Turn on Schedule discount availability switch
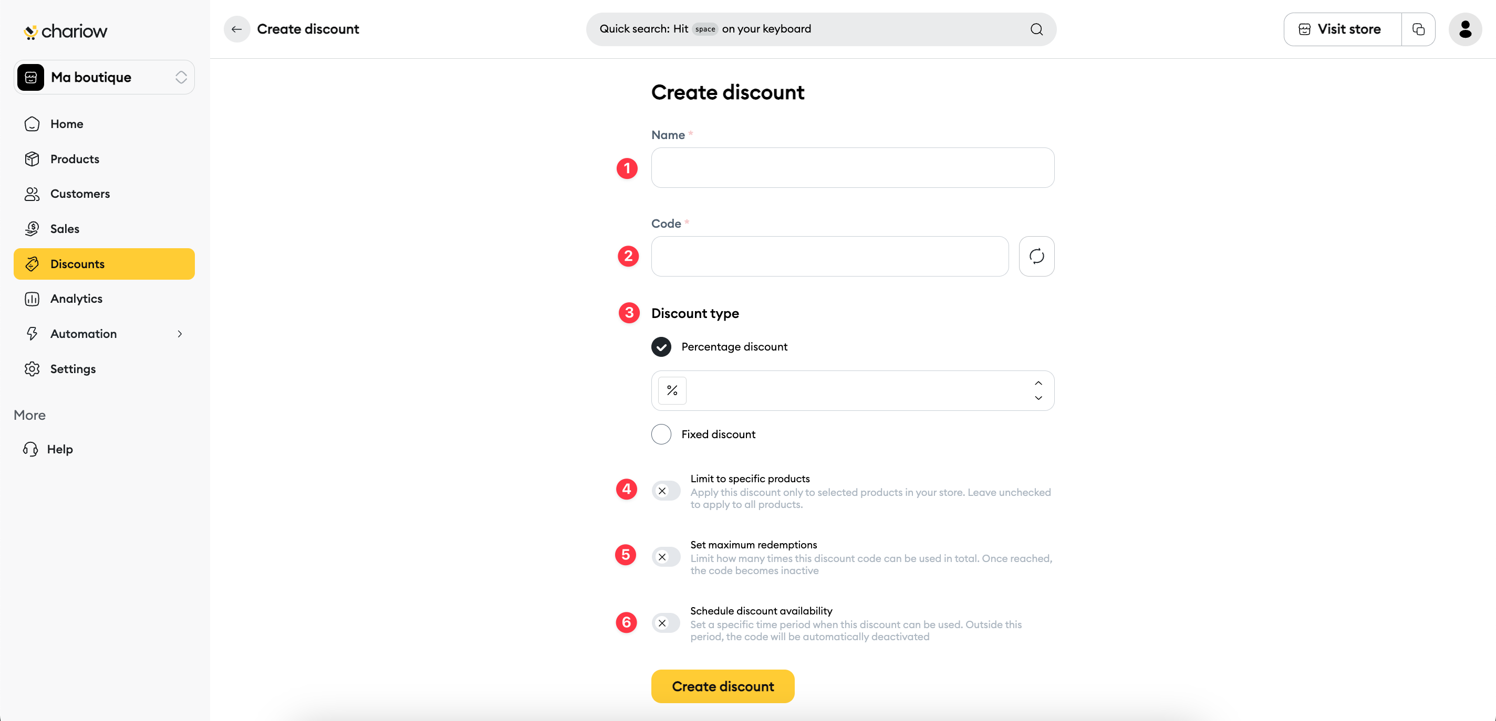The height and width of the screenshot is (721, 1496). [666, 623]
